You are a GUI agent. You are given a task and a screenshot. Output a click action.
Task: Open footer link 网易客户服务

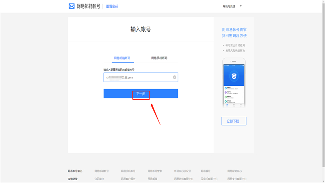pos(128,179)
